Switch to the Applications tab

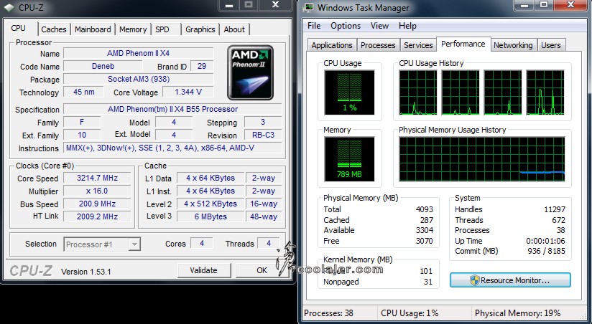[332, 45]
